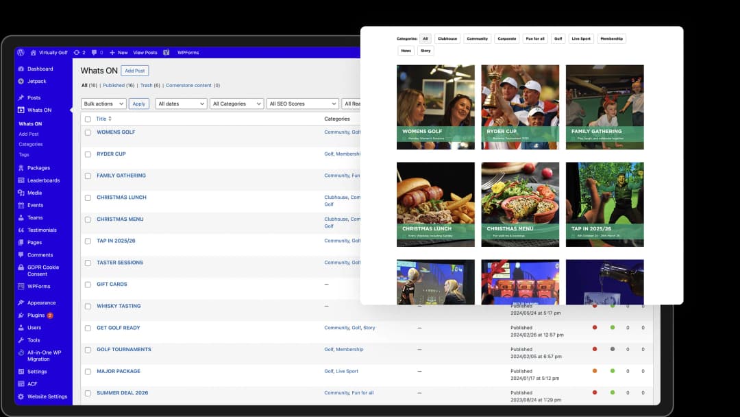Select the Clubhouse category filter tab

(447, 39)
